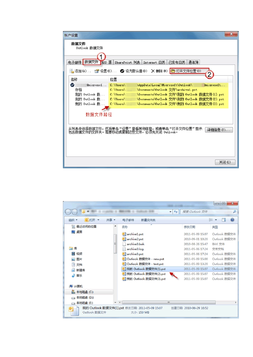Expand the arrow next to 打开
Image resolution: width=253 pixels, height=357 pixels.
click(x=98, y=220)
